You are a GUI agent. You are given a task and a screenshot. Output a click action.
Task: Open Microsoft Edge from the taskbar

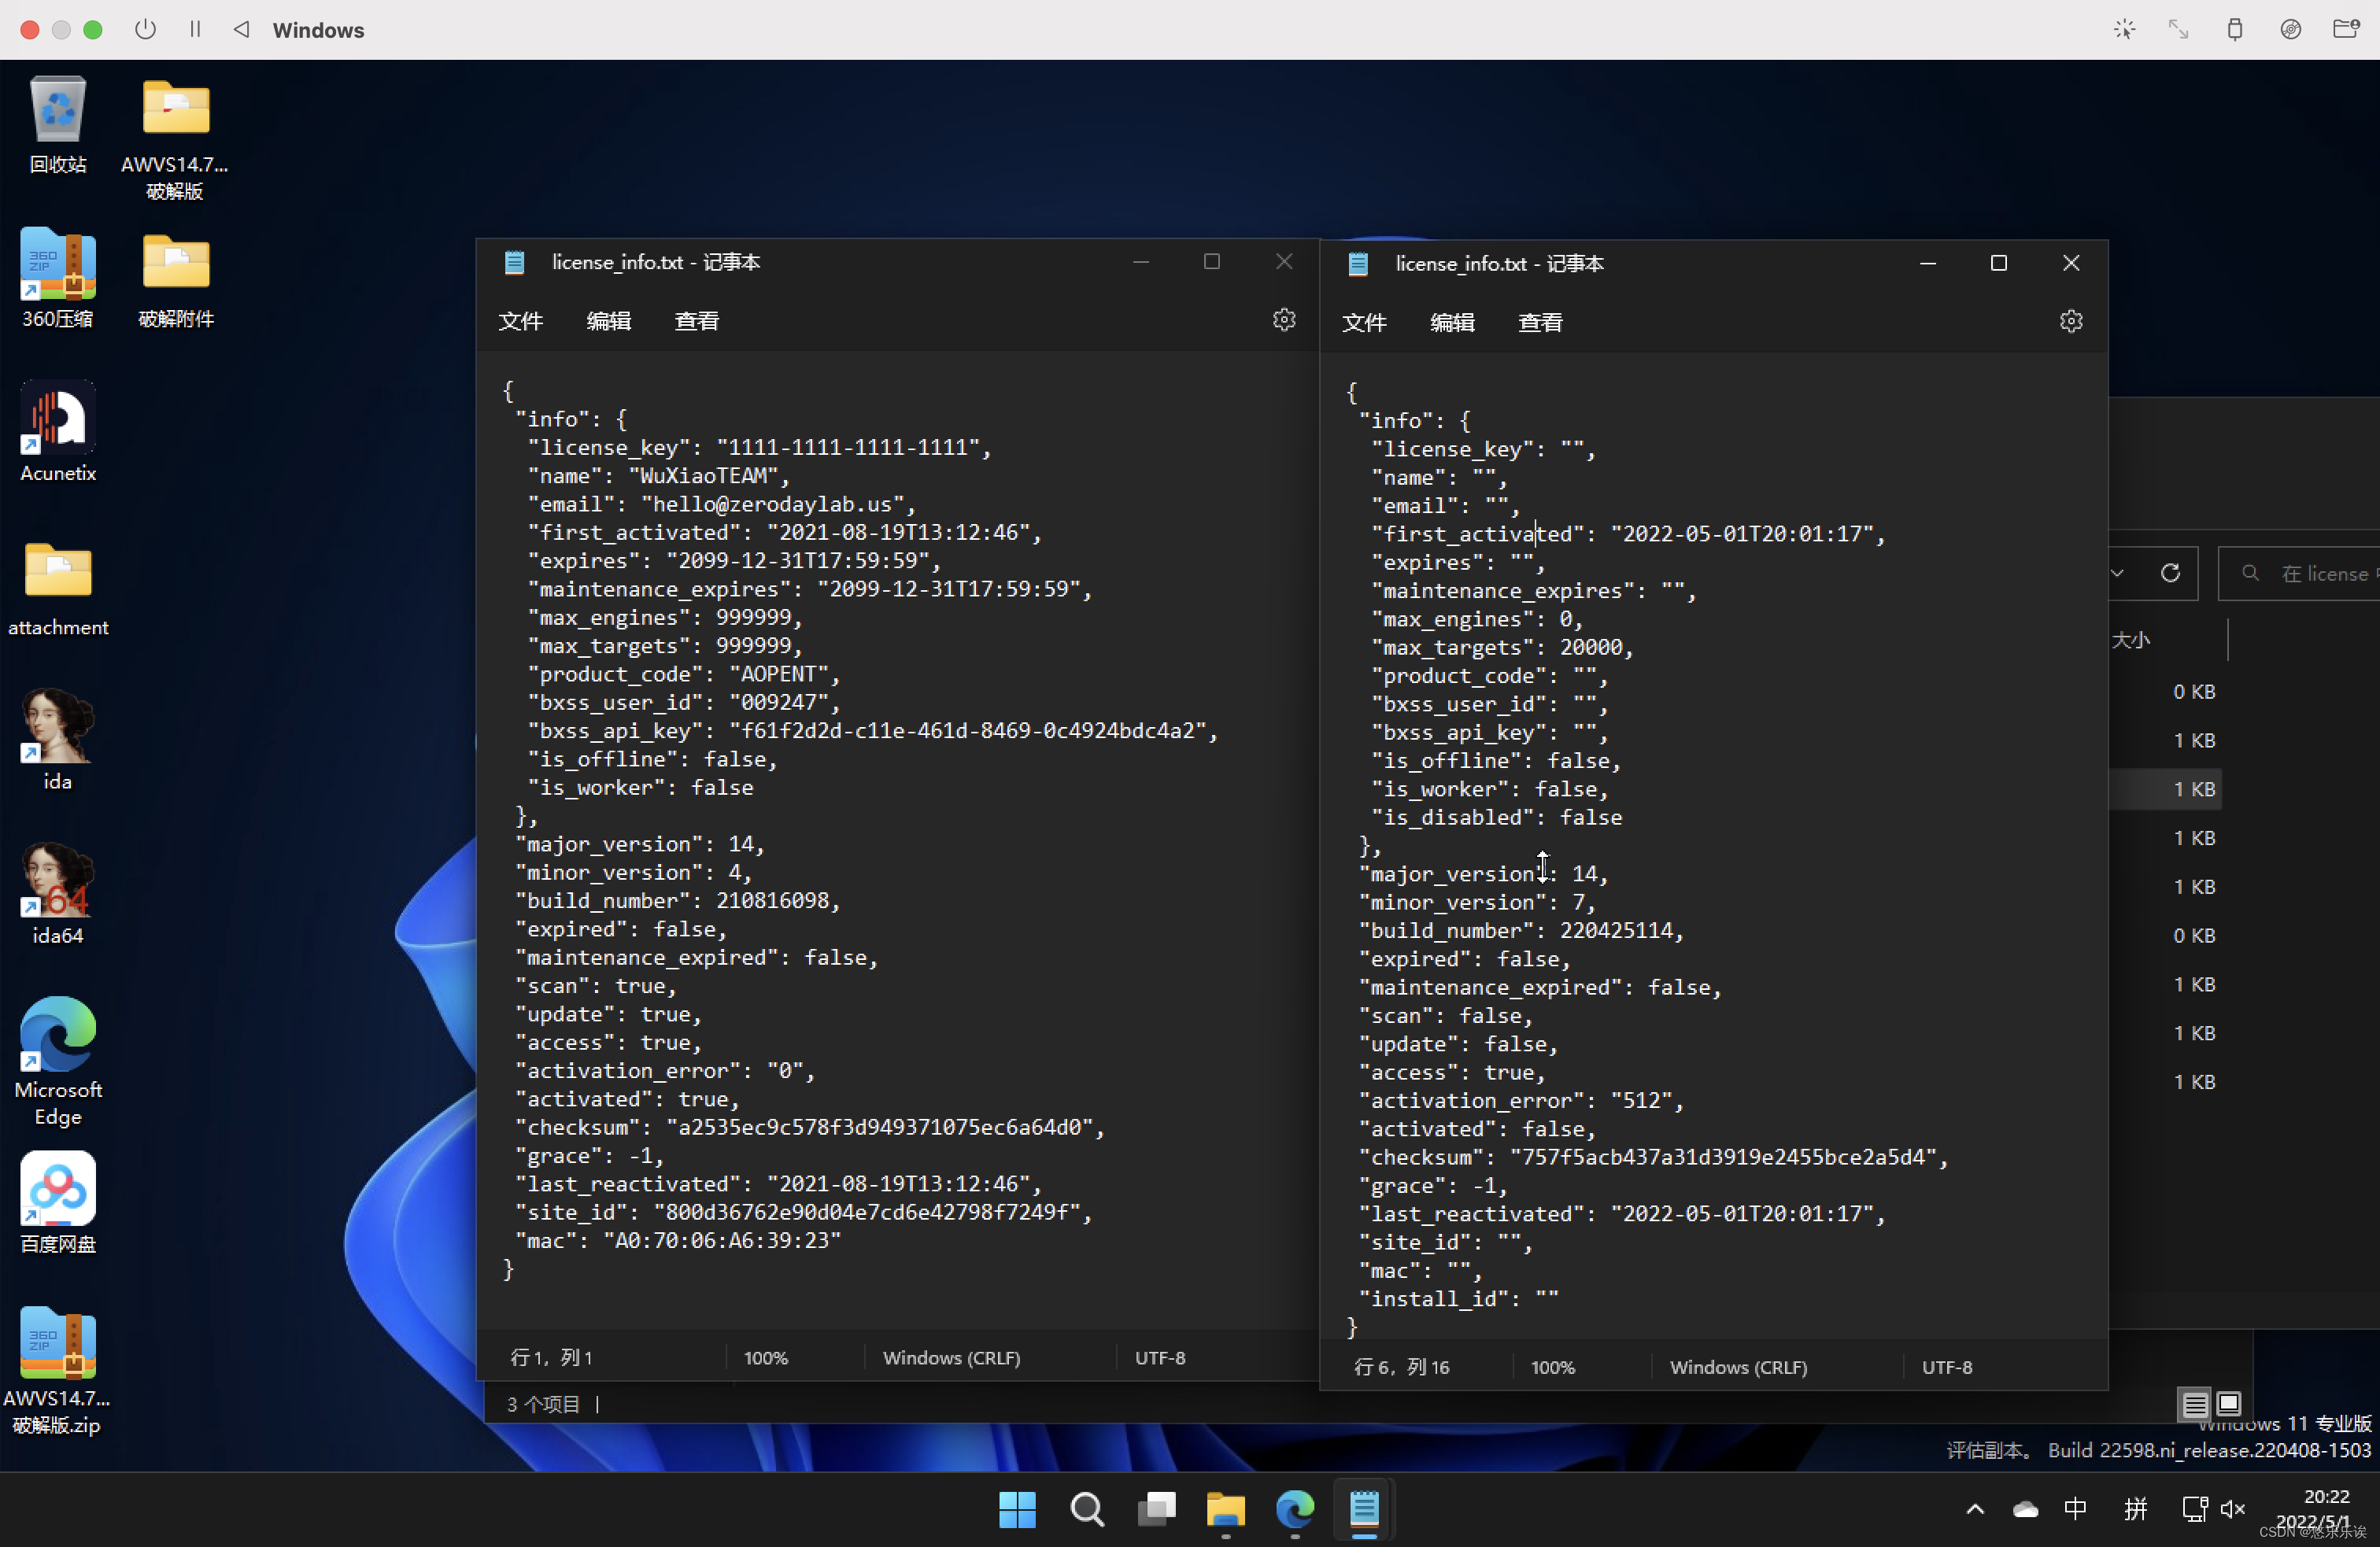[x=1295, y=1509]
